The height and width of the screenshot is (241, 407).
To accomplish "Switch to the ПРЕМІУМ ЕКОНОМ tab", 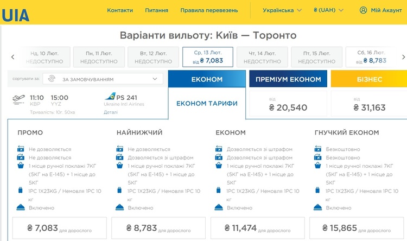I will (x=288, y=79).
